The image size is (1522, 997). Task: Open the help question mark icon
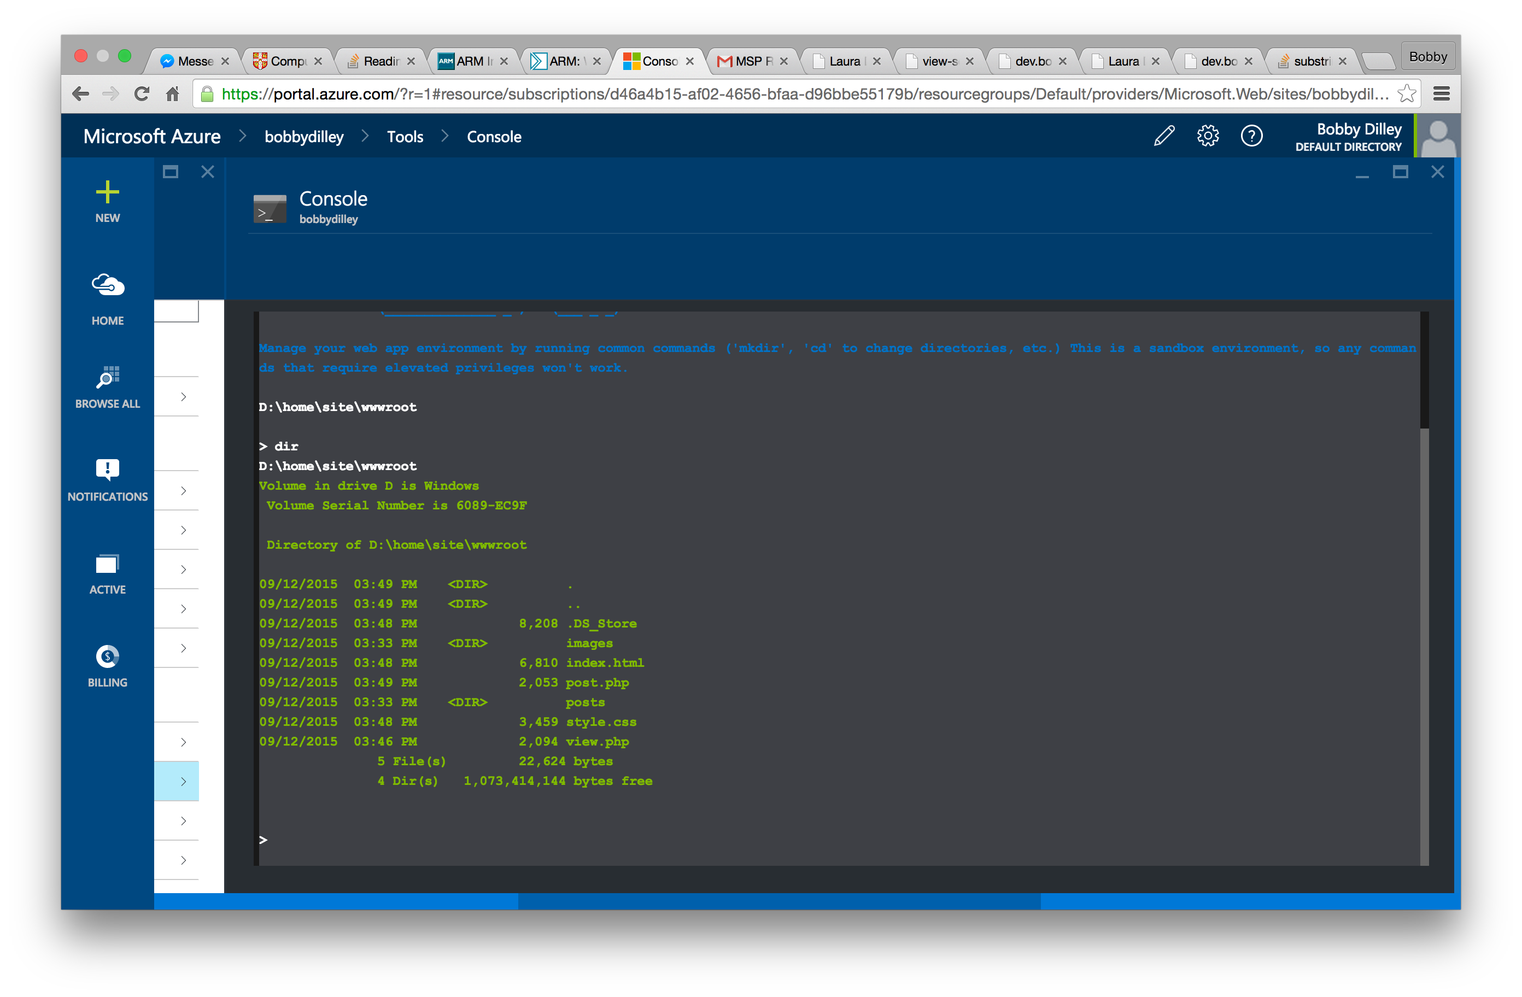coord(1251,136)
